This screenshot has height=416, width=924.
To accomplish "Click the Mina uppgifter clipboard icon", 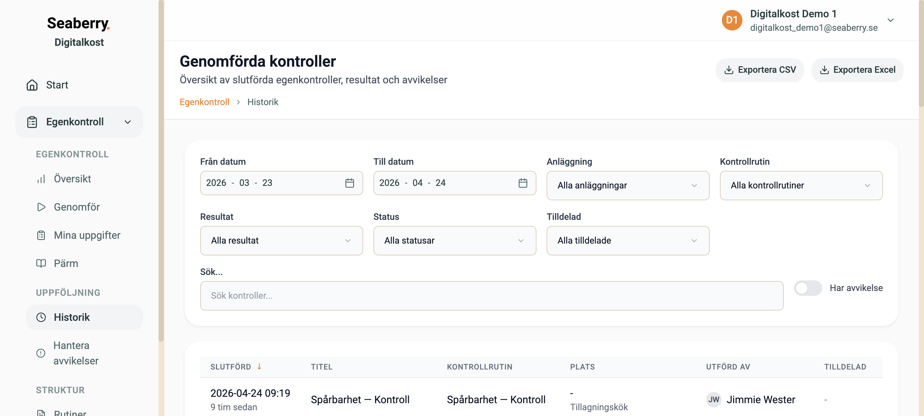I will (41, 236).
